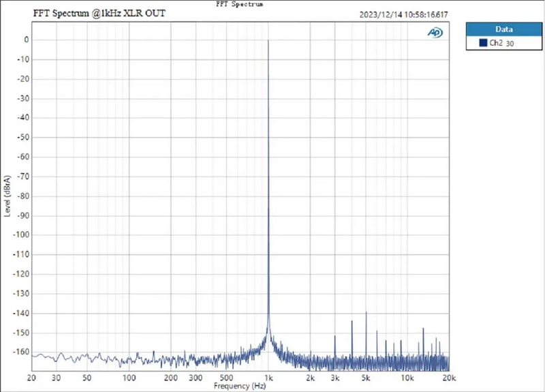Click the Frequency (Hz) horizontal axis label
The height and width of the screenshot is (392, 545).
(240, 386)
